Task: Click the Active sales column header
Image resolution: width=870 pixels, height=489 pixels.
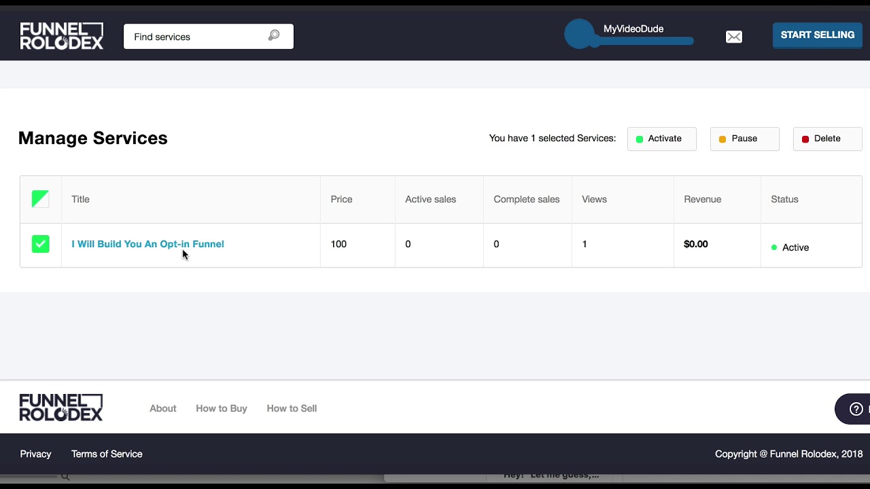Action: pyautogui.click(x=430, y=199)
